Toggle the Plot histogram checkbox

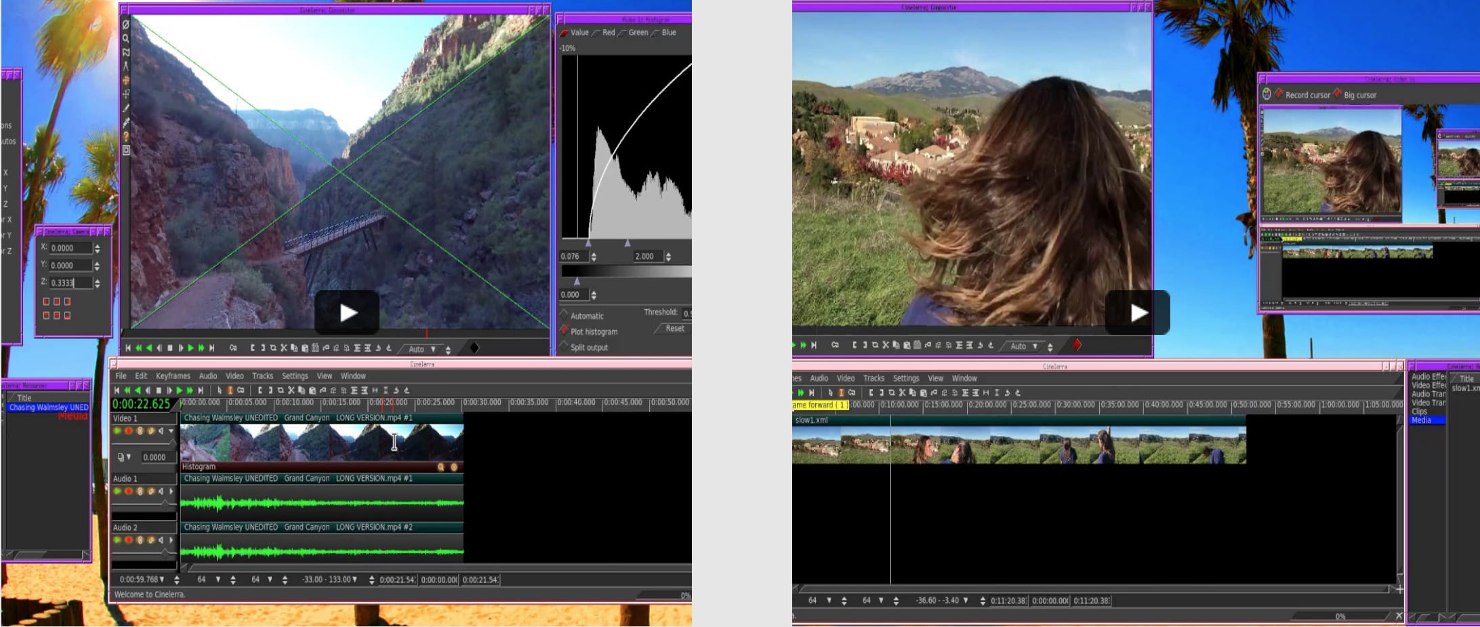click(x=564, y=331)
